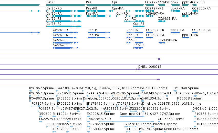The width and height of the screenshot is (218, 133).
Task: Select the RE05525.5prime EST label
Action: click(x=117, y=109)
